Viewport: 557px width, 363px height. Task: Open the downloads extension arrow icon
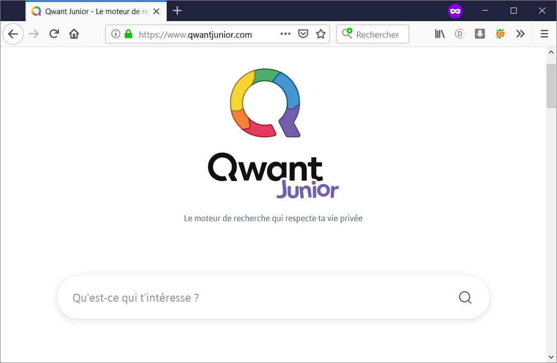pyautogui.click(x=480, y=34)
